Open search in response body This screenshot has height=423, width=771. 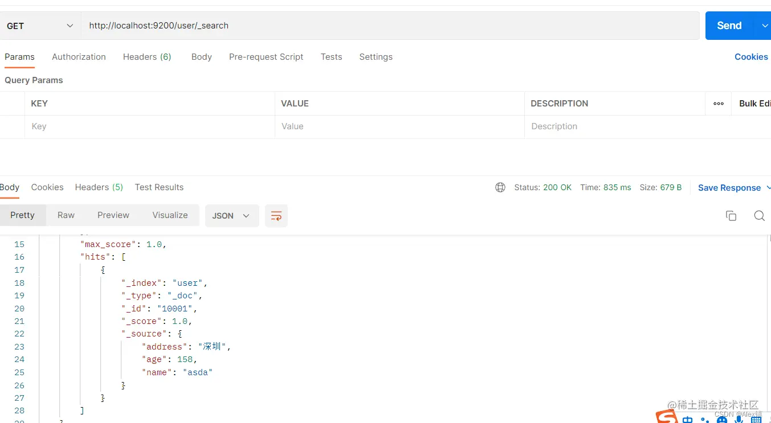coord(759,216)
